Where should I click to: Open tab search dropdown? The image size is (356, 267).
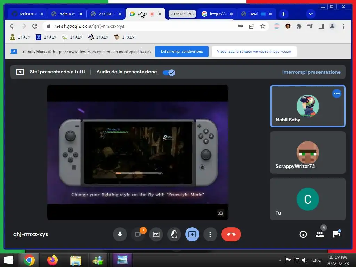pos(310,14)
